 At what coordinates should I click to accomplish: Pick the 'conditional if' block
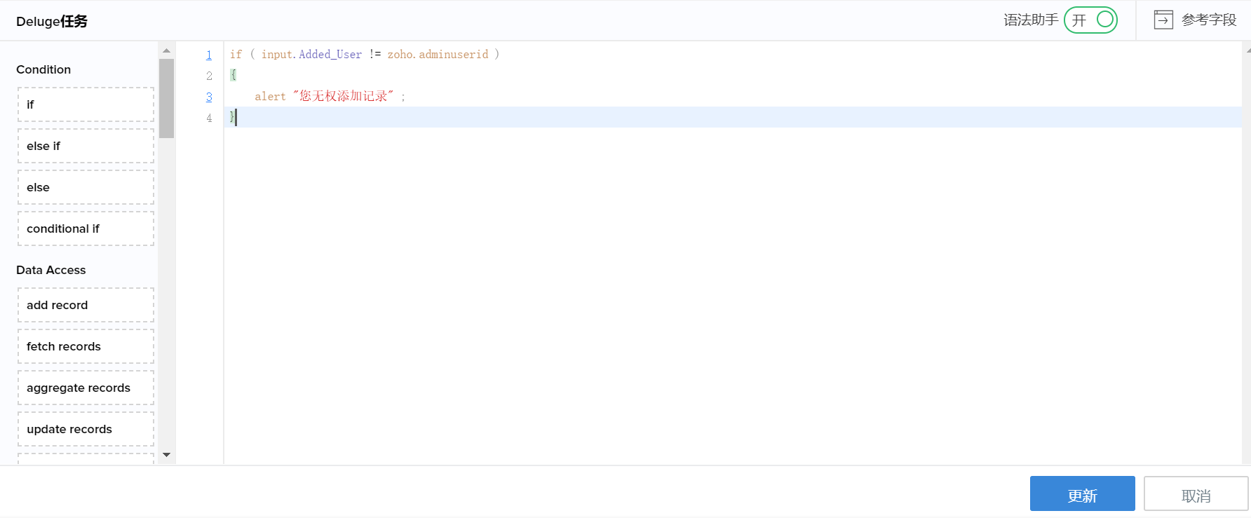coord(86,229)
